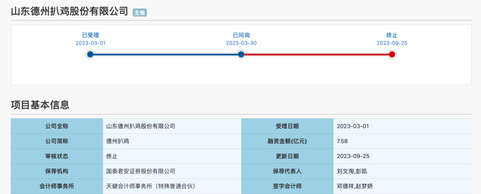Image resolution: width=481 pixels, height=194 pixels.
Task: Click the red 终止 timeline end dot
Action: click(392, 54)
